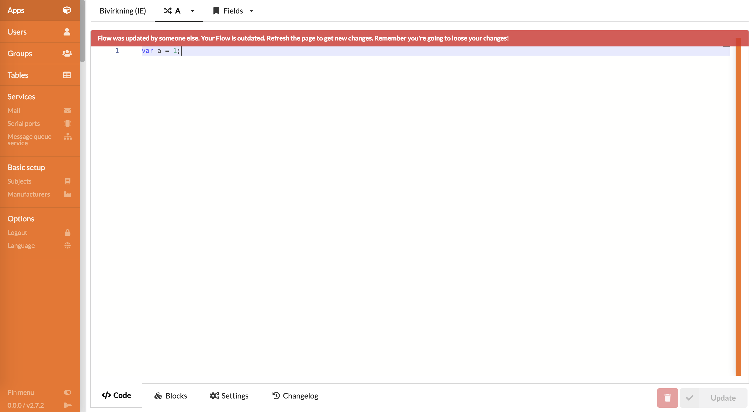Click the Mail envelope icon
Image resolution: width=754 pixels, height=412 pixels.
coord(67,110)
